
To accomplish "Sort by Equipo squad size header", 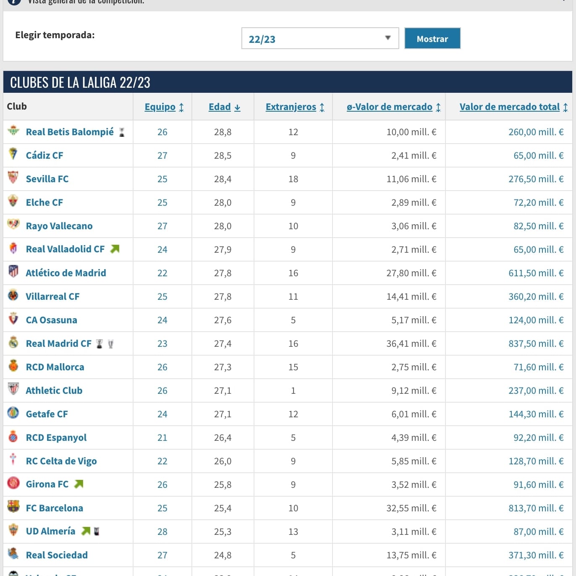I will (164, 107).
